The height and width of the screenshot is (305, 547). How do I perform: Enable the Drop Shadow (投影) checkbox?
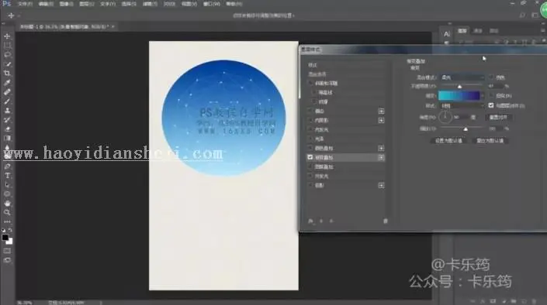[310, 186]
